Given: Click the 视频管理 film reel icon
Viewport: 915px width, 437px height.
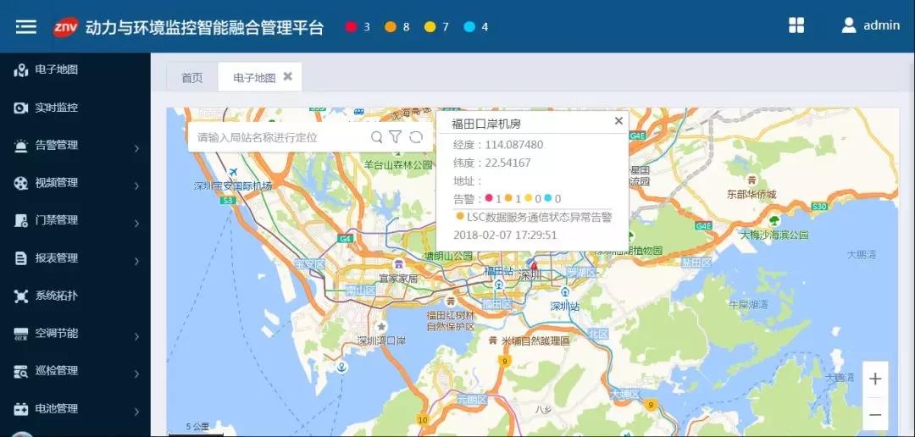Looking at the screenshot, I should coord(21,183).
